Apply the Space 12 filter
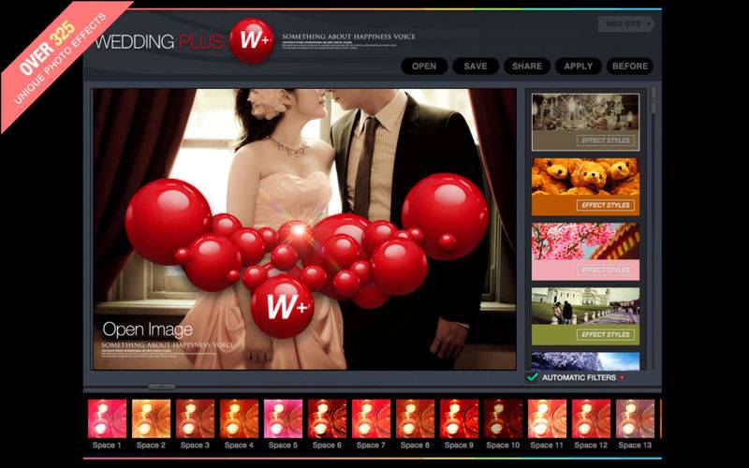Viewport: 749px width, 468px height. click(591, 418)
